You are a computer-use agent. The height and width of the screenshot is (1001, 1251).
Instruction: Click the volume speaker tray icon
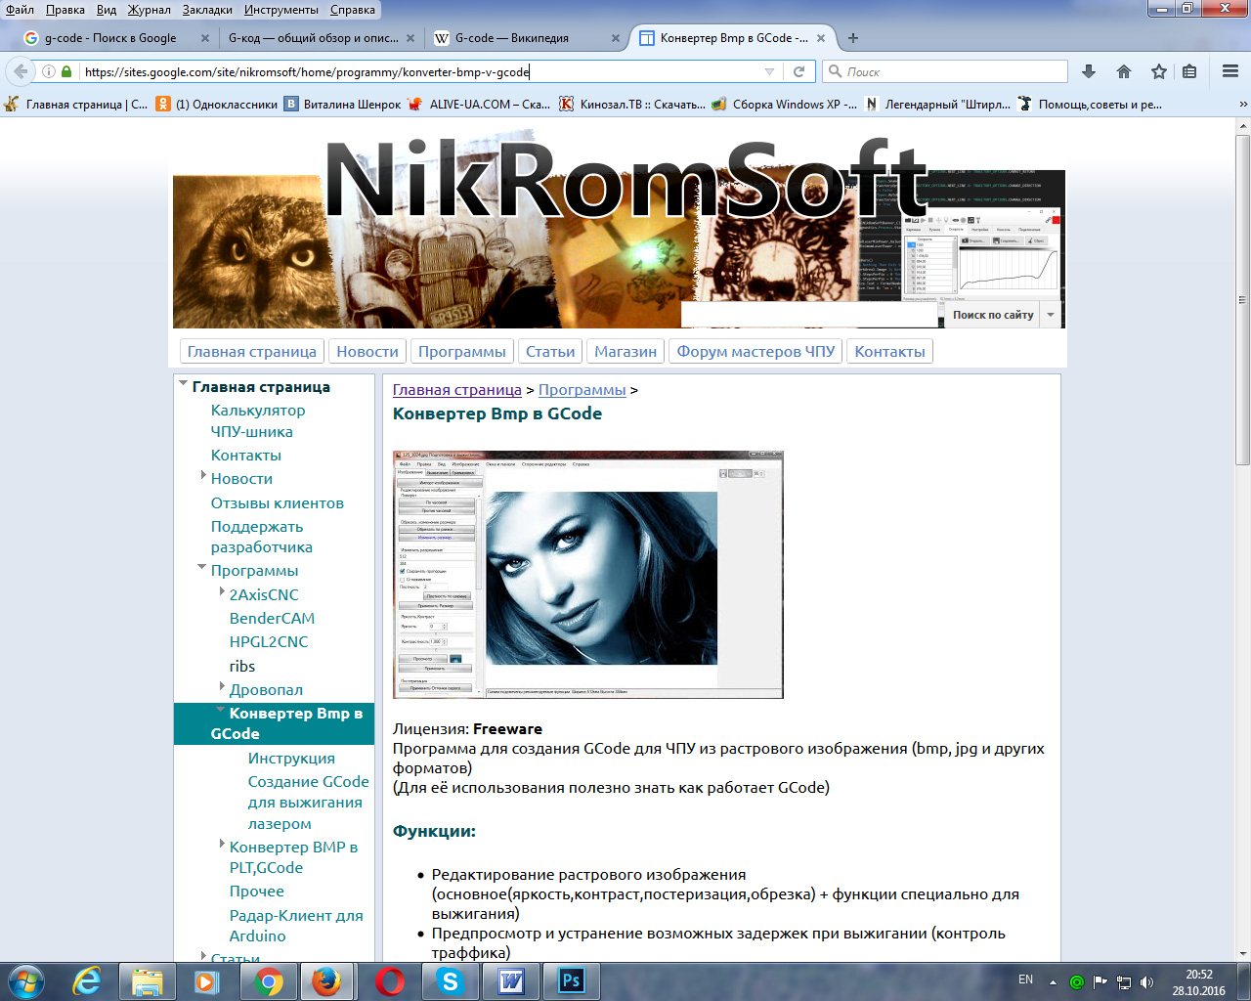[1146, 981]
